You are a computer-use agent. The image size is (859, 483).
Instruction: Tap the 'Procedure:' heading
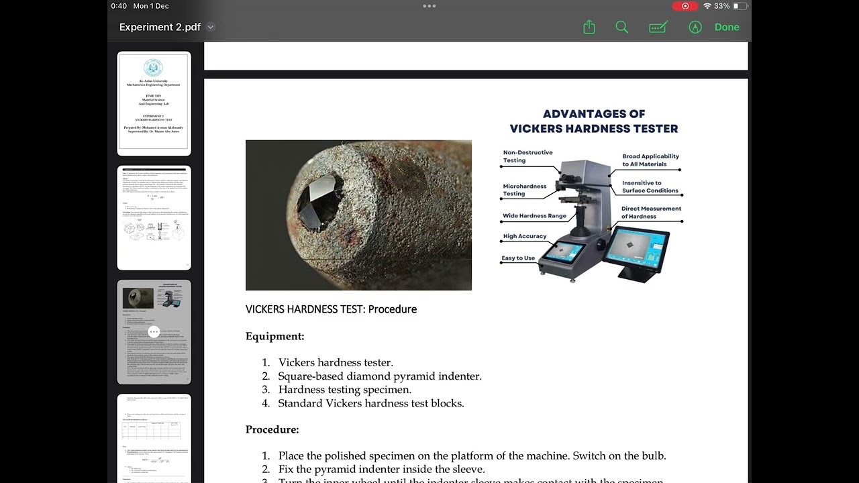click(x=272, y=429)
